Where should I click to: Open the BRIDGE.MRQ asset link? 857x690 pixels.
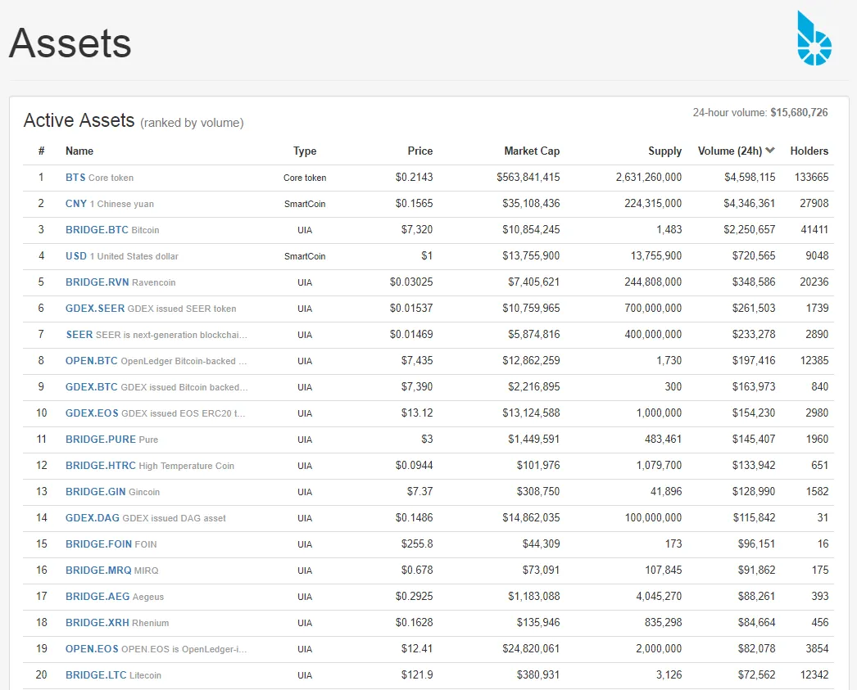(98, 570)
